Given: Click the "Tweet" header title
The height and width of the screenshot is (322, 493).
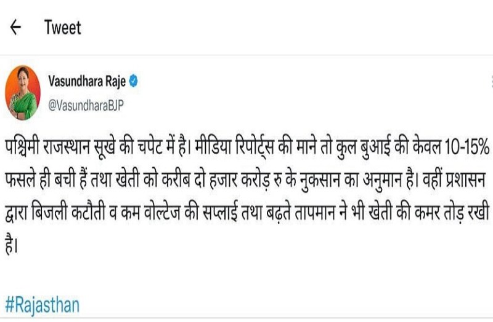Looking at the screenshot, I should click(62, 28).
